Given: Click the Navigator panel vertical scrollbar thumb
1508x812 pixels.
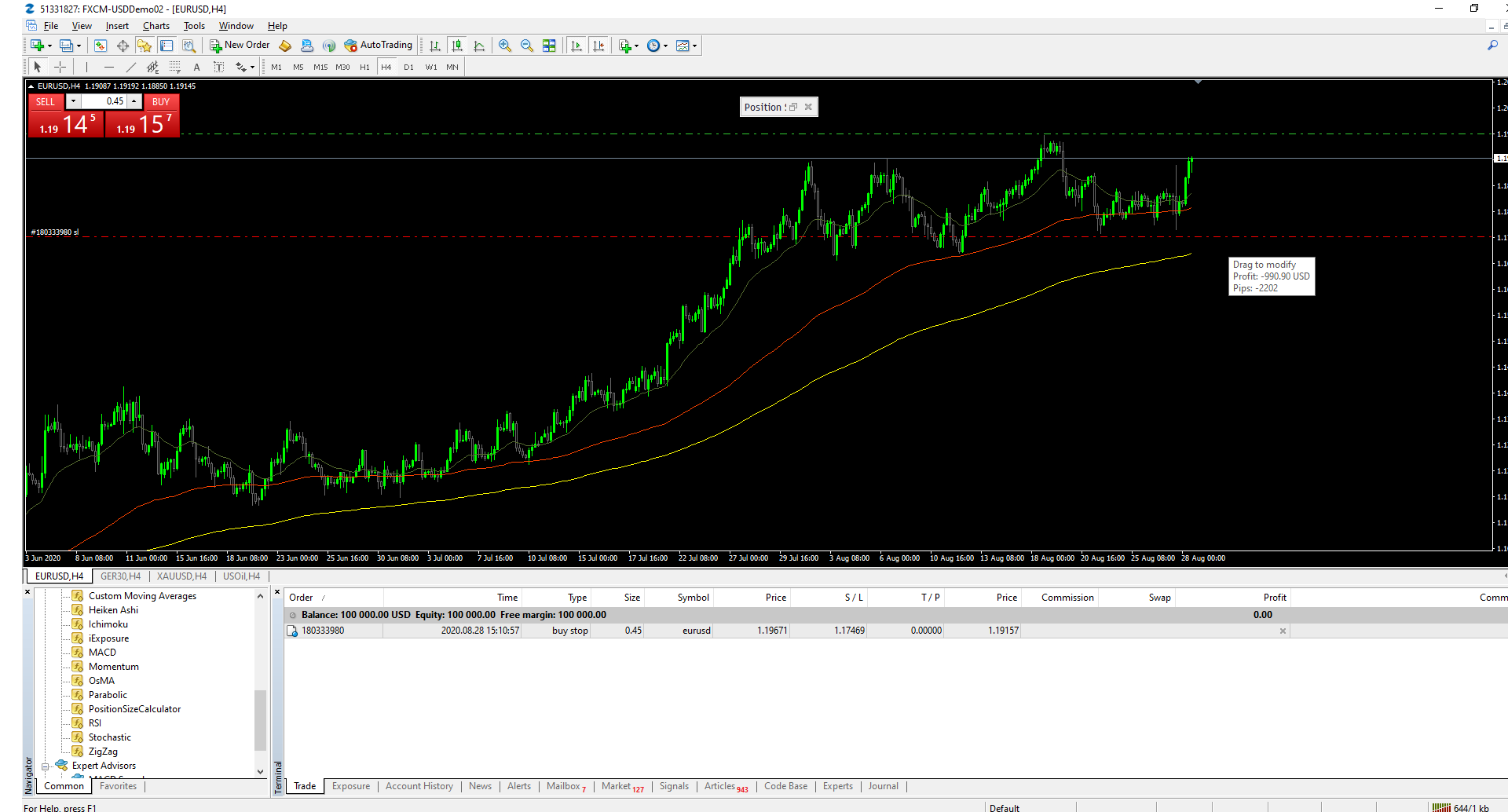Looking at the screenshot, I should coord(260,719).
